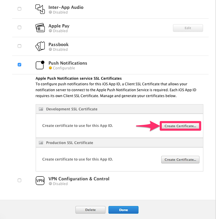Screen dimensions: 216x219
Task: Click the Delete button
Action: 90,210
